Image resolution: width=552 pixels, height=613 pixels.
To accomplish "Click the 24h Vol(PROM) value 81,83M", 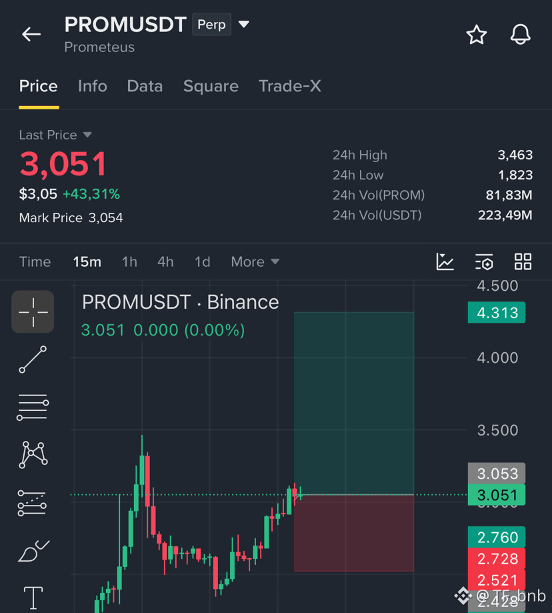I will (509, 195).
